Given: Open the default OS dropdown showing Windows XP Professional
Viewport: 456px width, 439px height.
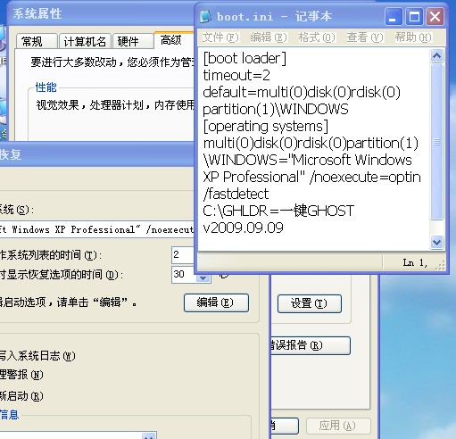Looking at the screenshot, I should (x=96, y=229).
